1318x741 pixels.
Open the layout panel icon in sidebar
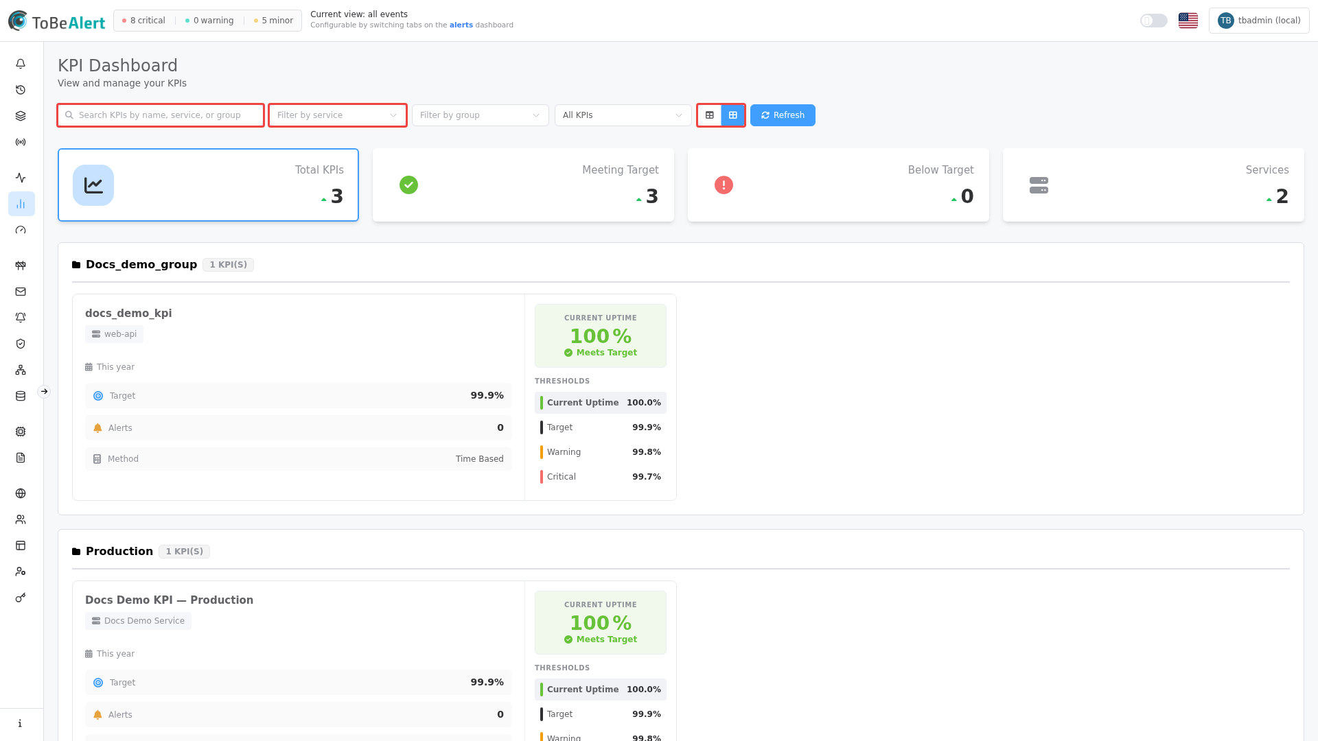(x=21, y=545)
